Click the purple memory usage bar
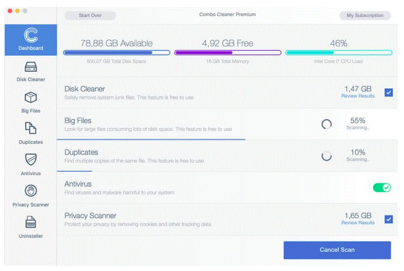This screenshot has width=404, height=271. pos(227,53)
